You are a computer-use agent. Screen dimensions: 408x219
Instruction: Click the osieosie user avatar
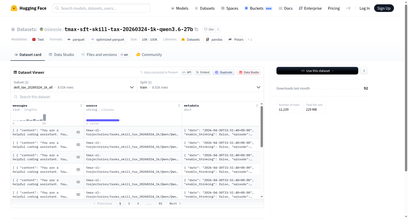click(x=42, y=29)
